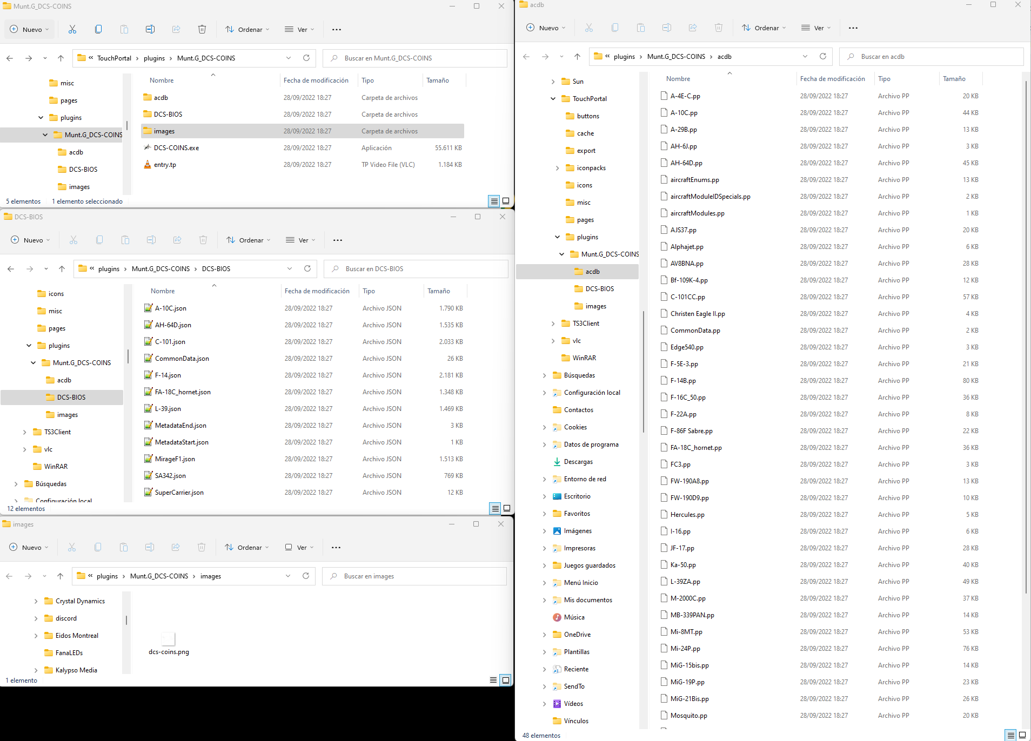Screen dimensions: 1031x741
Task: Click the Vídeos item in acdb sidebar
Action: click(573, 704)
